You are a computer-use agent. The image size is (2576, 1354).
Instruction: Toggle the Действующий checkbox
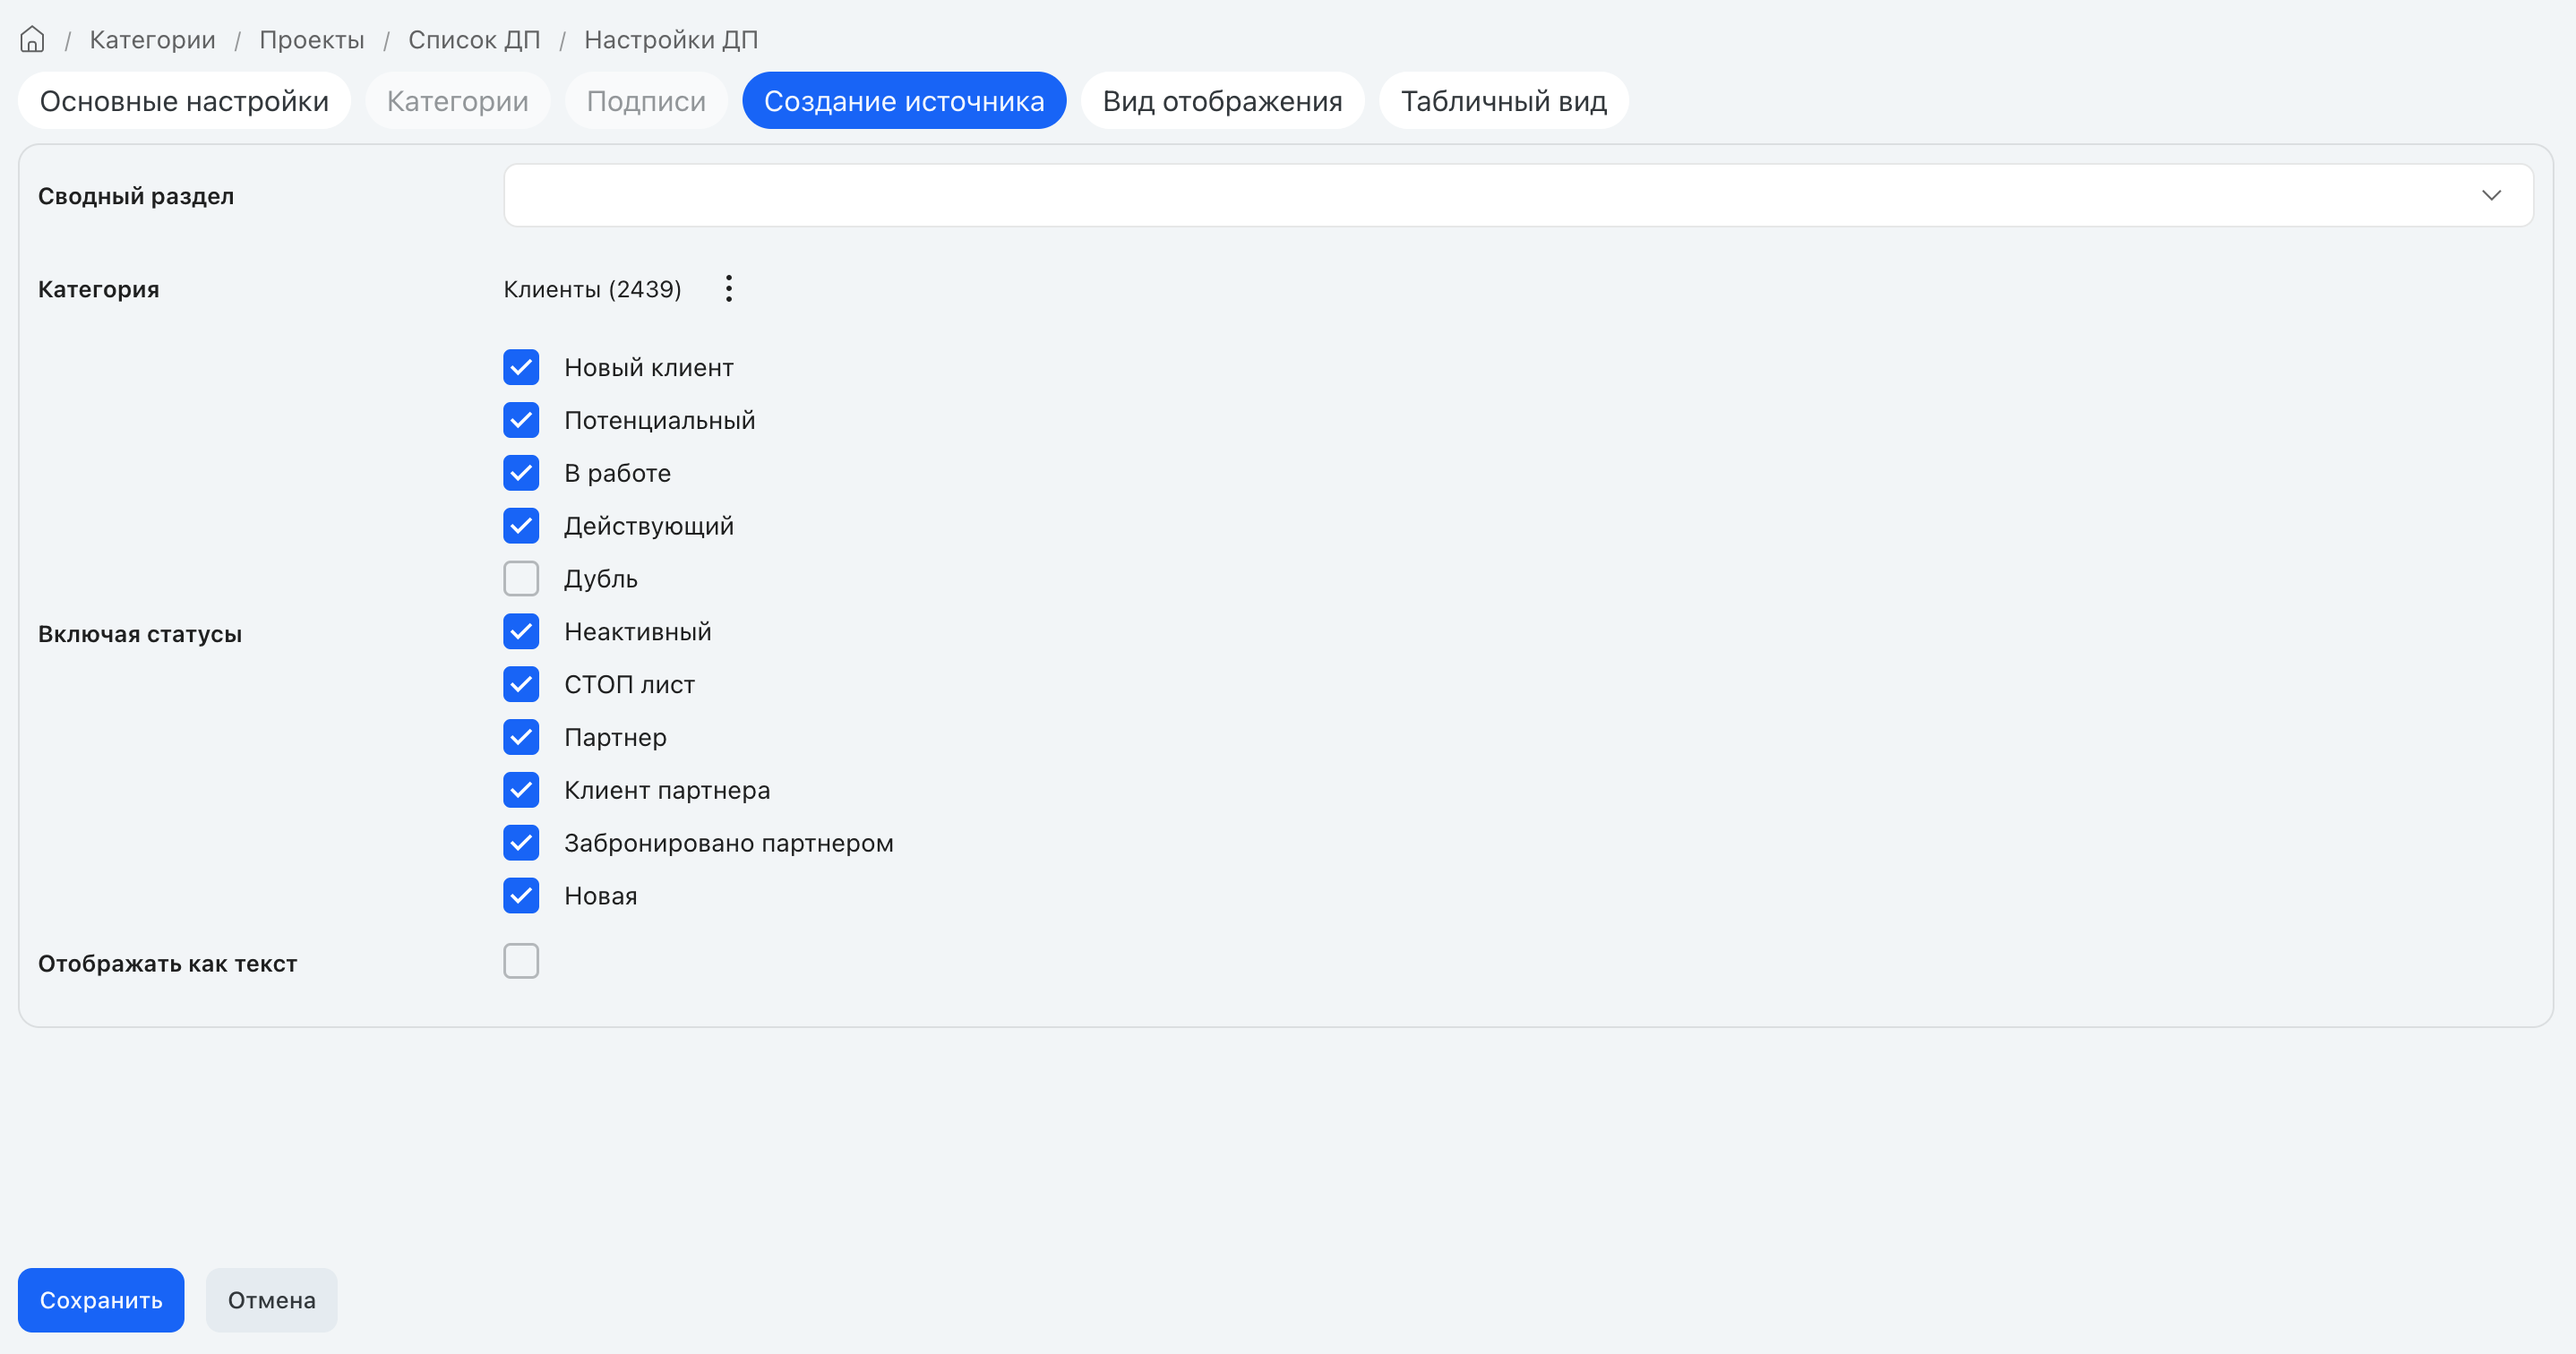(521, 526)
